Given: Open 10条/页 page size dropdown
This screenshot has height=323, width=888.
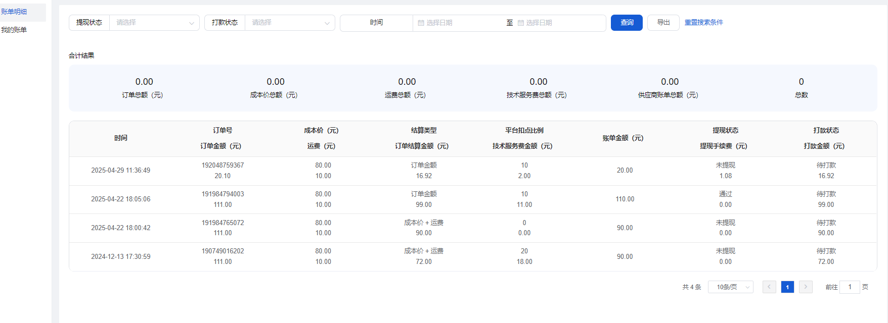Looking at the screenshot, I should tap(731, 287).
